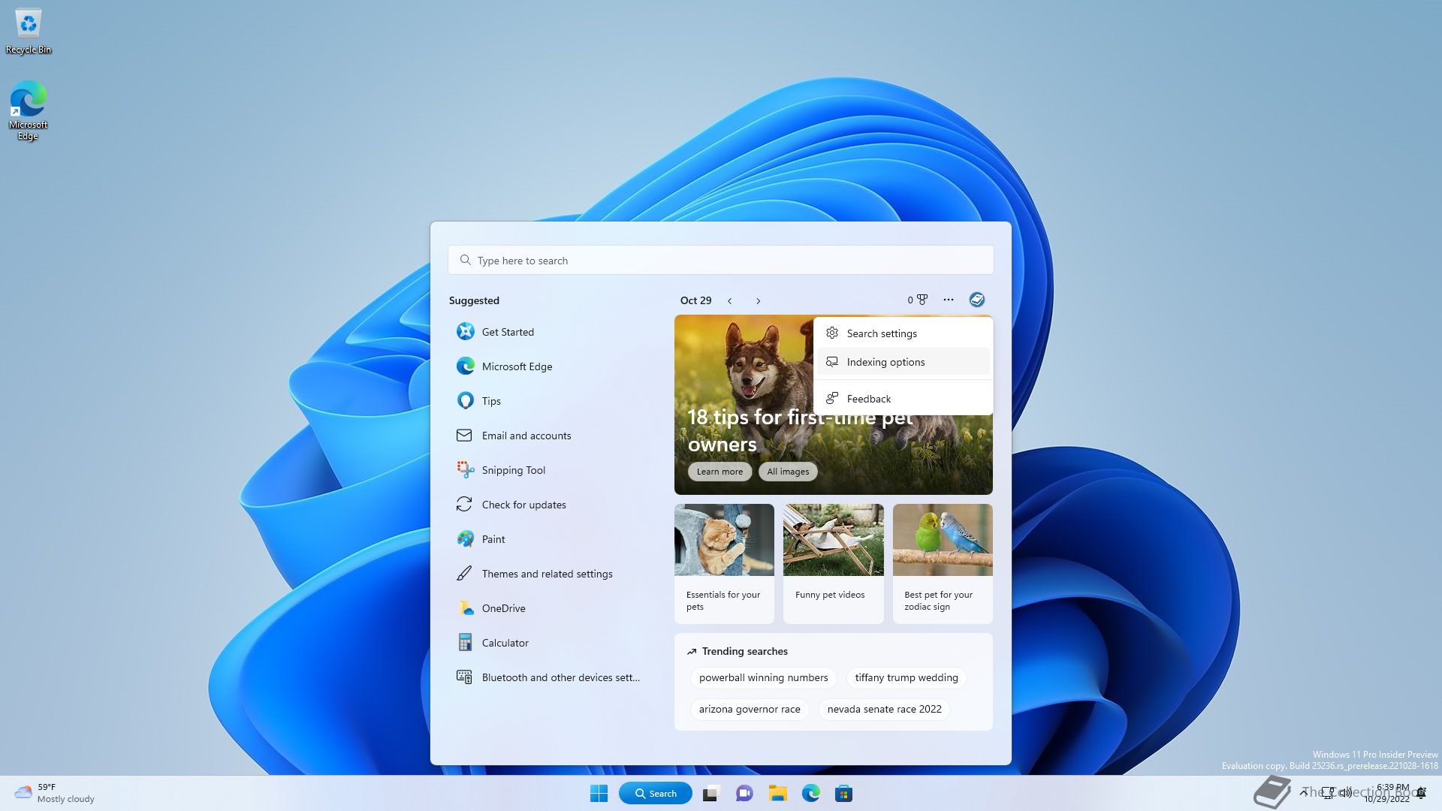Choose Indexing options from the menu
Viewport: 1442px width, 811px height.
[885, 362]
